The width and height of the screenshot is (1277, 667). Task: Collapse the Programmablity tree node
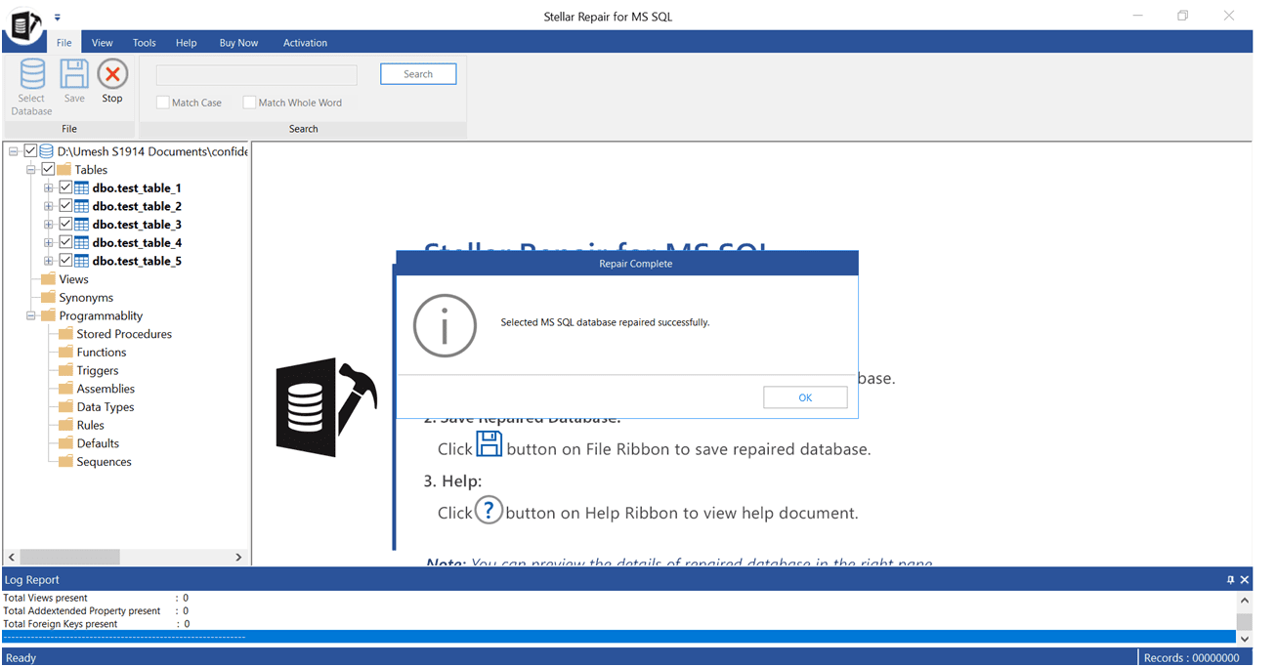pos(31,315)
